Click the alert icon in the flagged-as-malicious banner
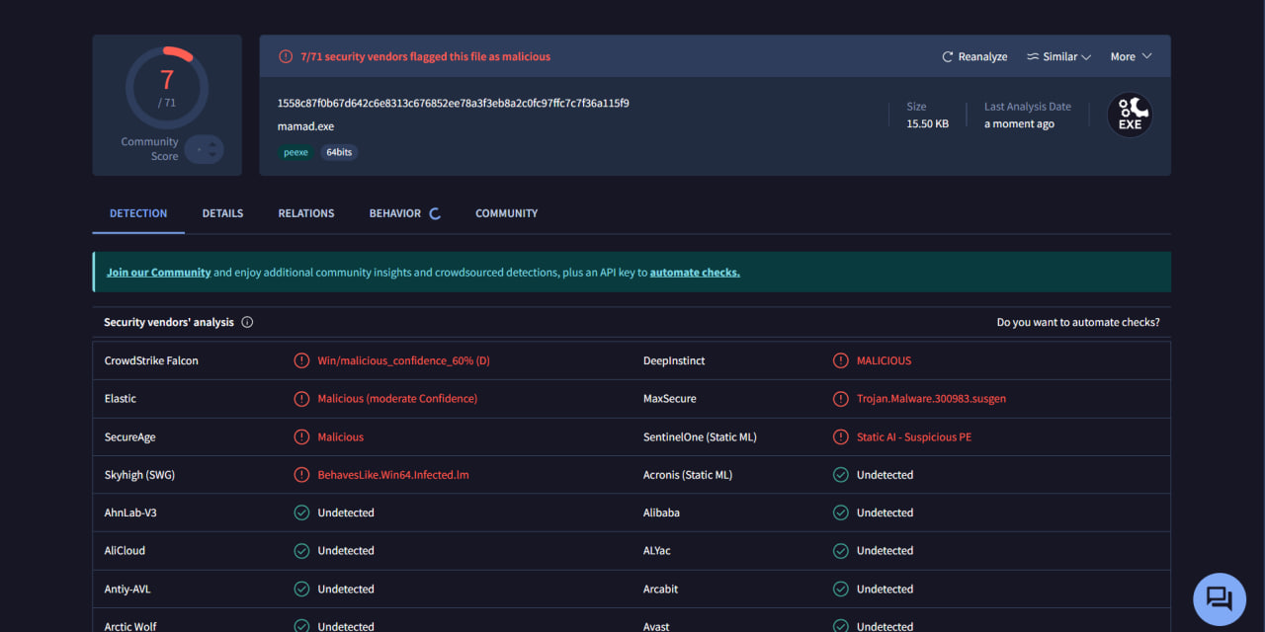Screen dimensions: 1265x632 click(x=286, y=56)
